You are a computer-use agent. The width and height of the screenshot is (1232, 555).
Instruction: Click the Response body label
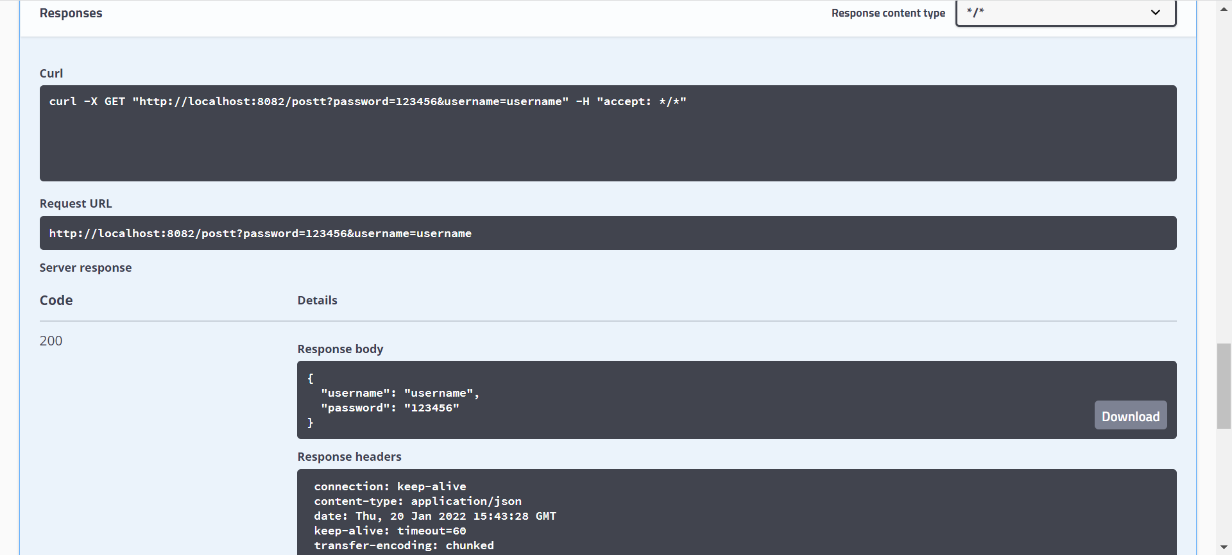[x=340, y=349]
